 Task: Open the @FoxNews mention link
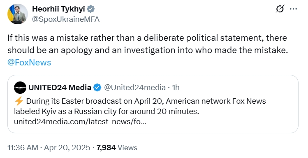tap(29, 63)
